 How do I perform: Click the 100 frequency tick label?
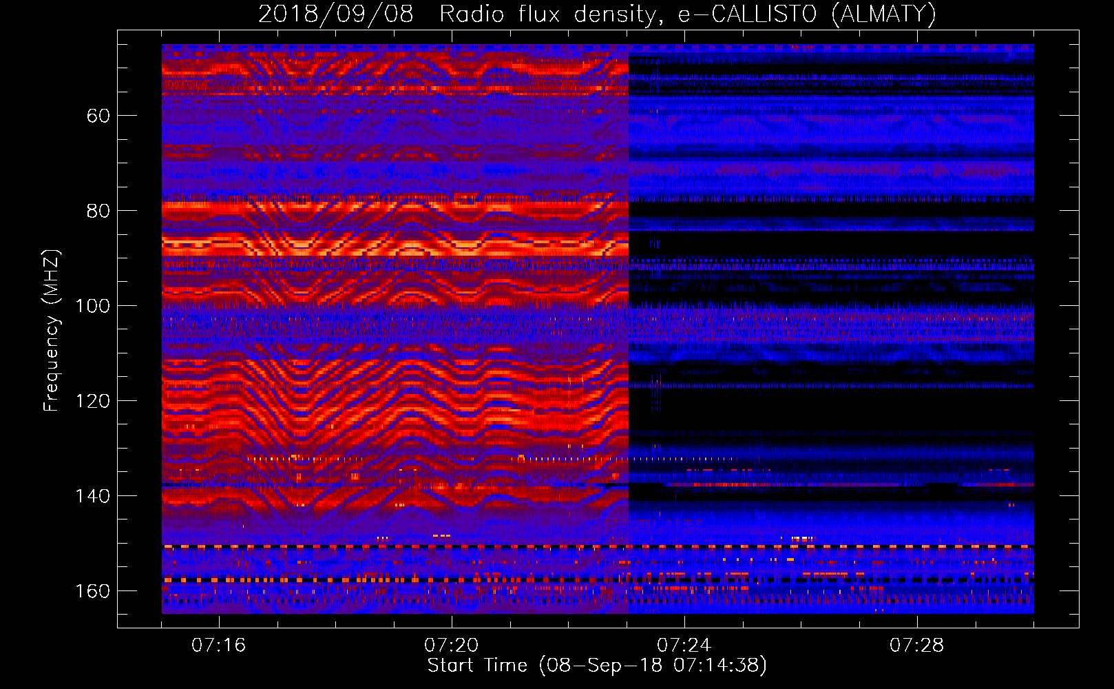(92, 306)
